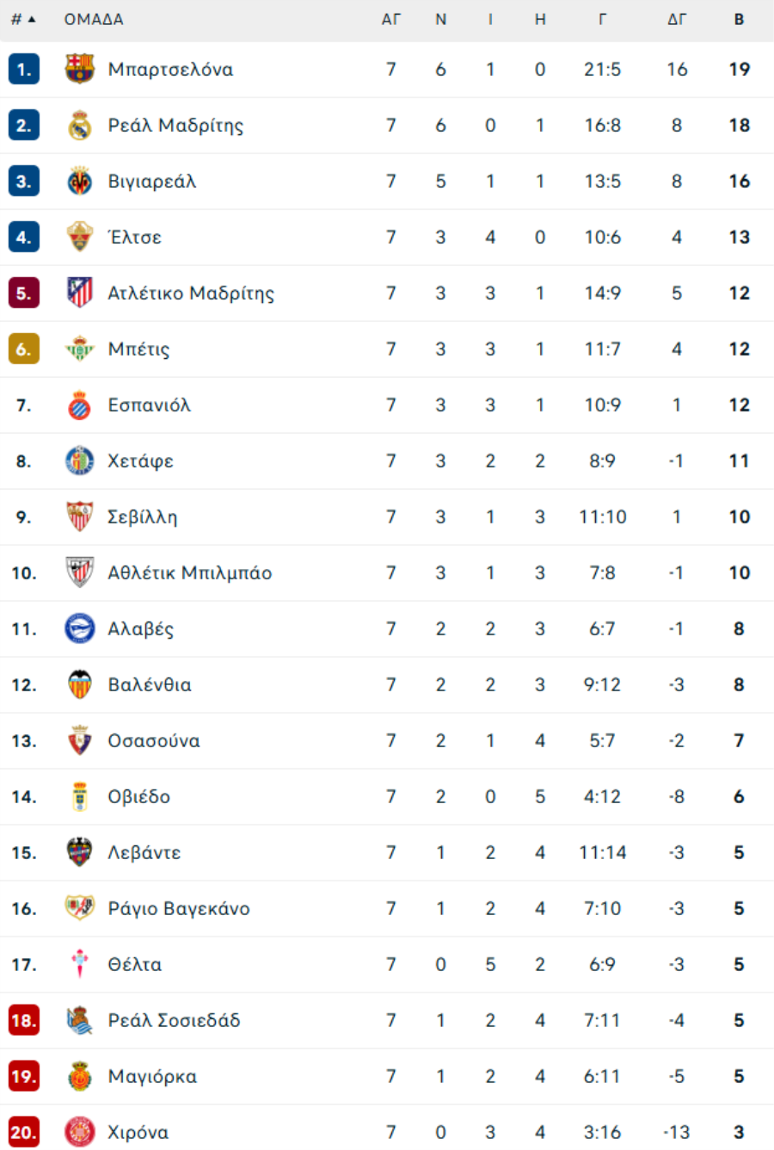Click the Valencia bat crest icon
Screen dimensions: 774x1150
[80, 684]
